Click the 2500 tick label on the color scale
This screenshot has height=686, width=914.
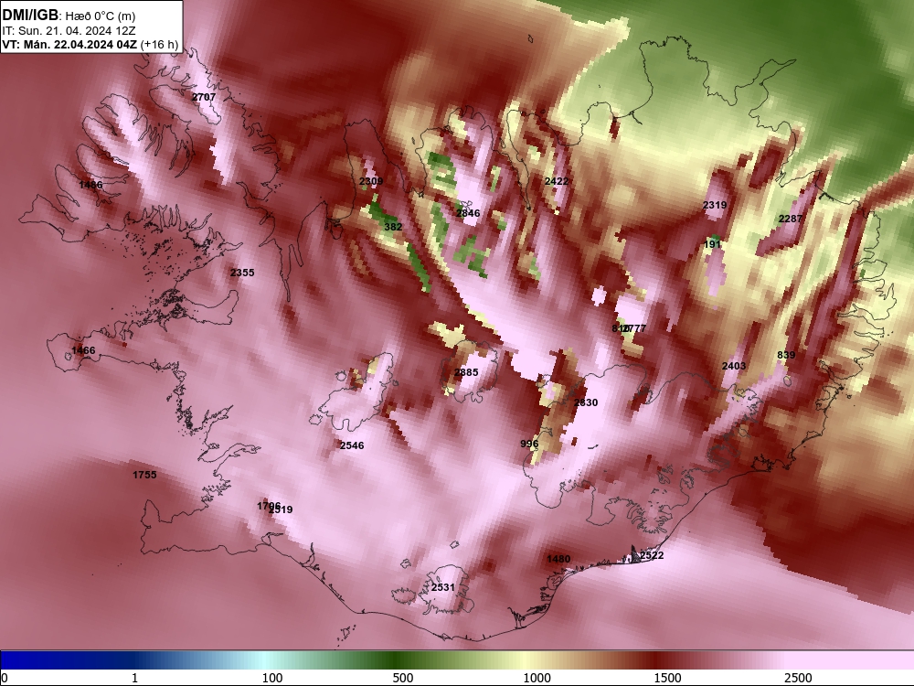coord(798,678)
